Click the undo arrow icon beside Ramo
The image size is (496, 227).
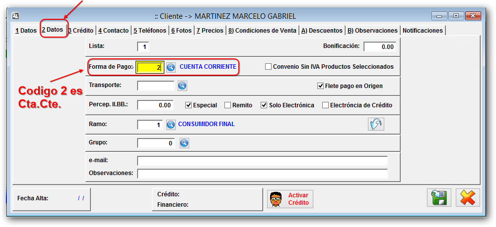coord(376,124)
